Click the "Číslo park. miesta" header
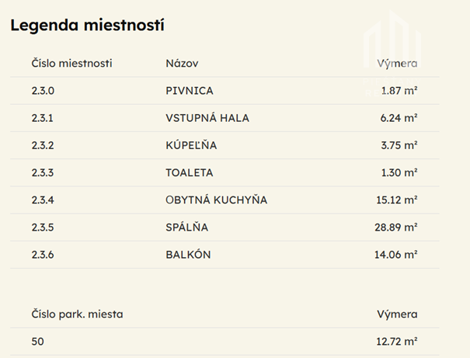Viewport: 470px width, 358px height. pos(77,315)
